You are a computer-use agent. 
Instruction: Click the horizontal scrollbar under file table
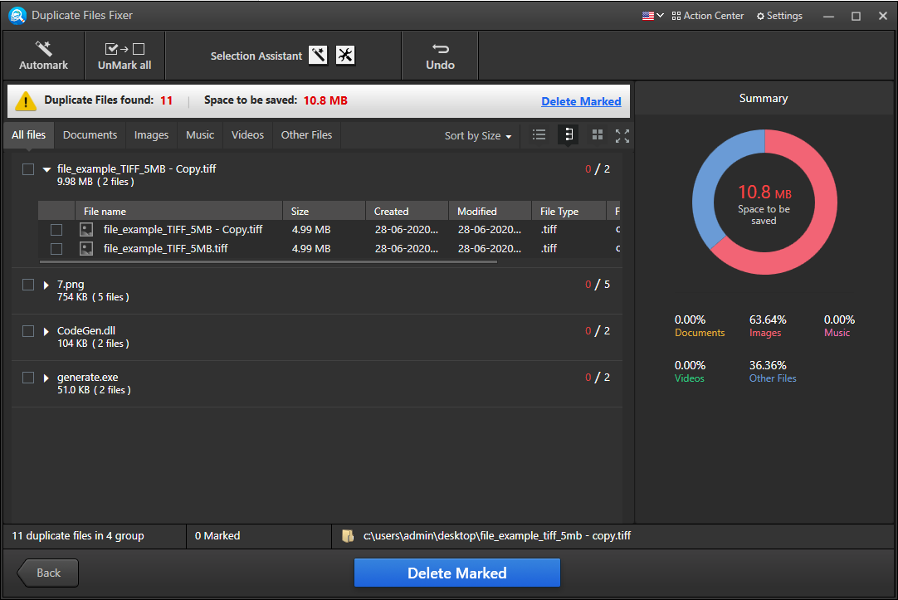coord(269,262)
